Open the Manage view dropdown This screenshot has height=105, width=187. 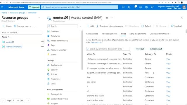(x=23, y=26)
